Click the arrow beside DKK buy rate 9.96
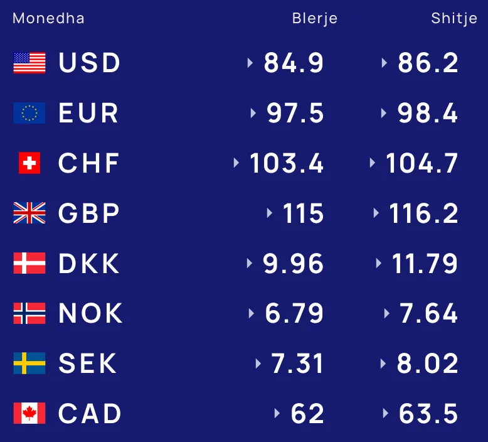Screen dimensions: 488x442 tap(249, 263)
